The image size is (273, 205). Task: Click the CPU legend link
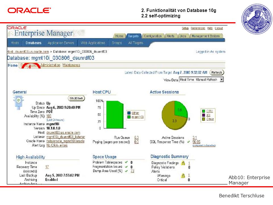tap(210, 111)
